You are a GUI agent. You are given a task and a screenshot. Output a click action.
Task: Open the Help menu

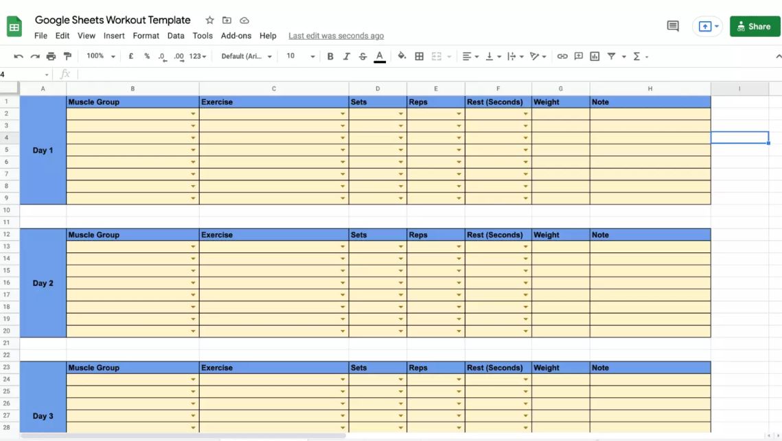(x=268, y=36)
